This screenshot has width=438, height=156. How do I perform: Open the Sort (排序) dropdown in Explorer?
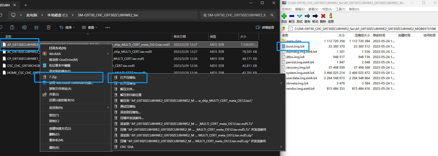[67, 27]
